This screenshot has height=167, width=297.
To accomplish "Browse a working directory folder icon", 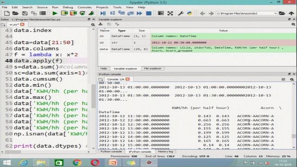I will coord(282,13).
